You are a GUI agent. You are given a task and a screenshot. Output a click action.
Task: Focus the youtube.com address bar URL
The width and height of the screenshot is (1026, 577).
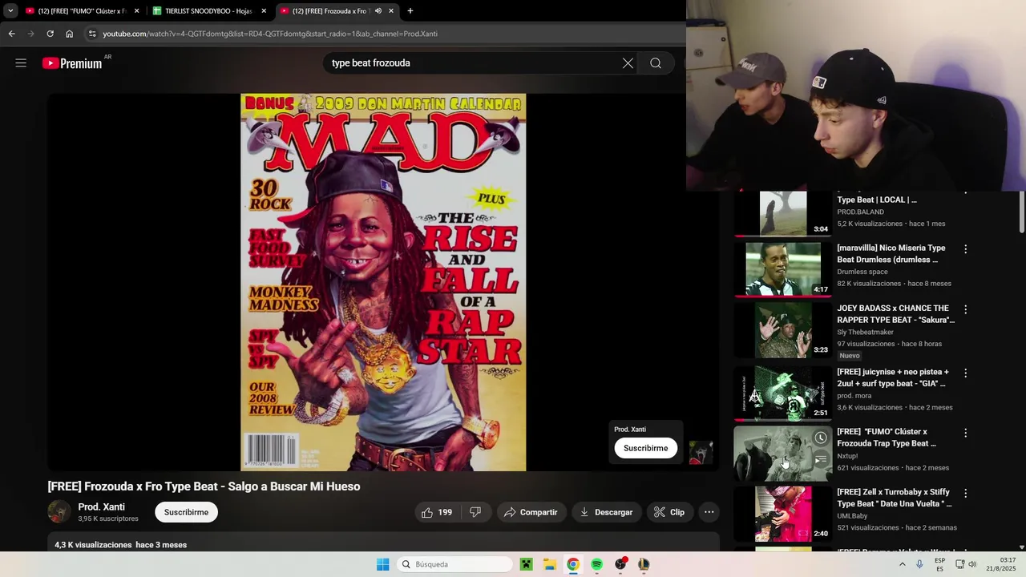270,34
